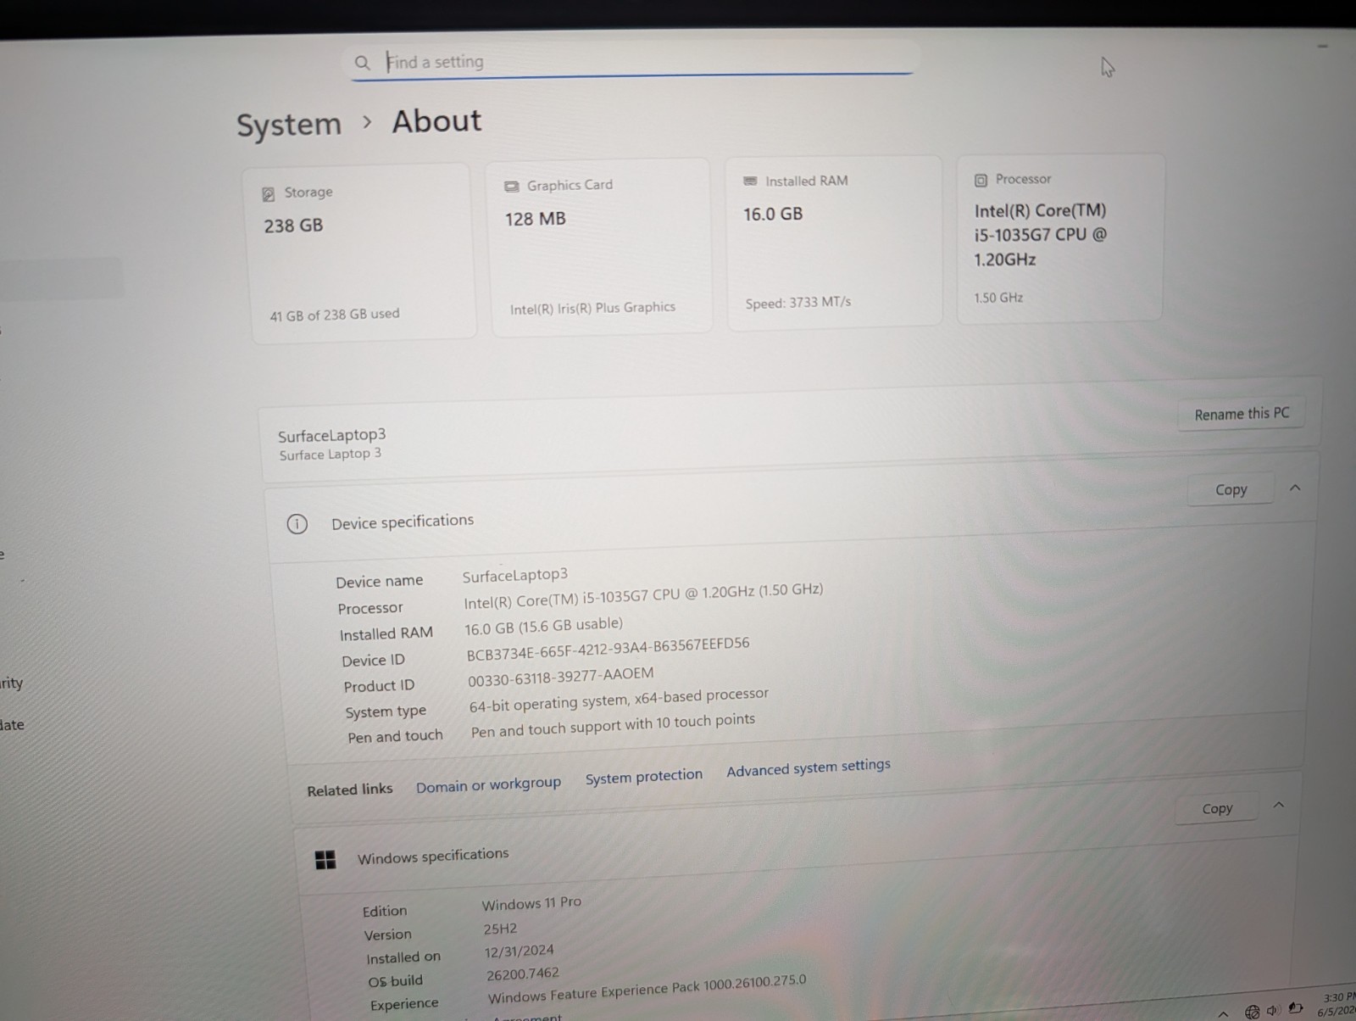Viewport: 1356px width, 1021px height.
Task: Open the Storage 238 GB card
Action: [x=362, y=253]
